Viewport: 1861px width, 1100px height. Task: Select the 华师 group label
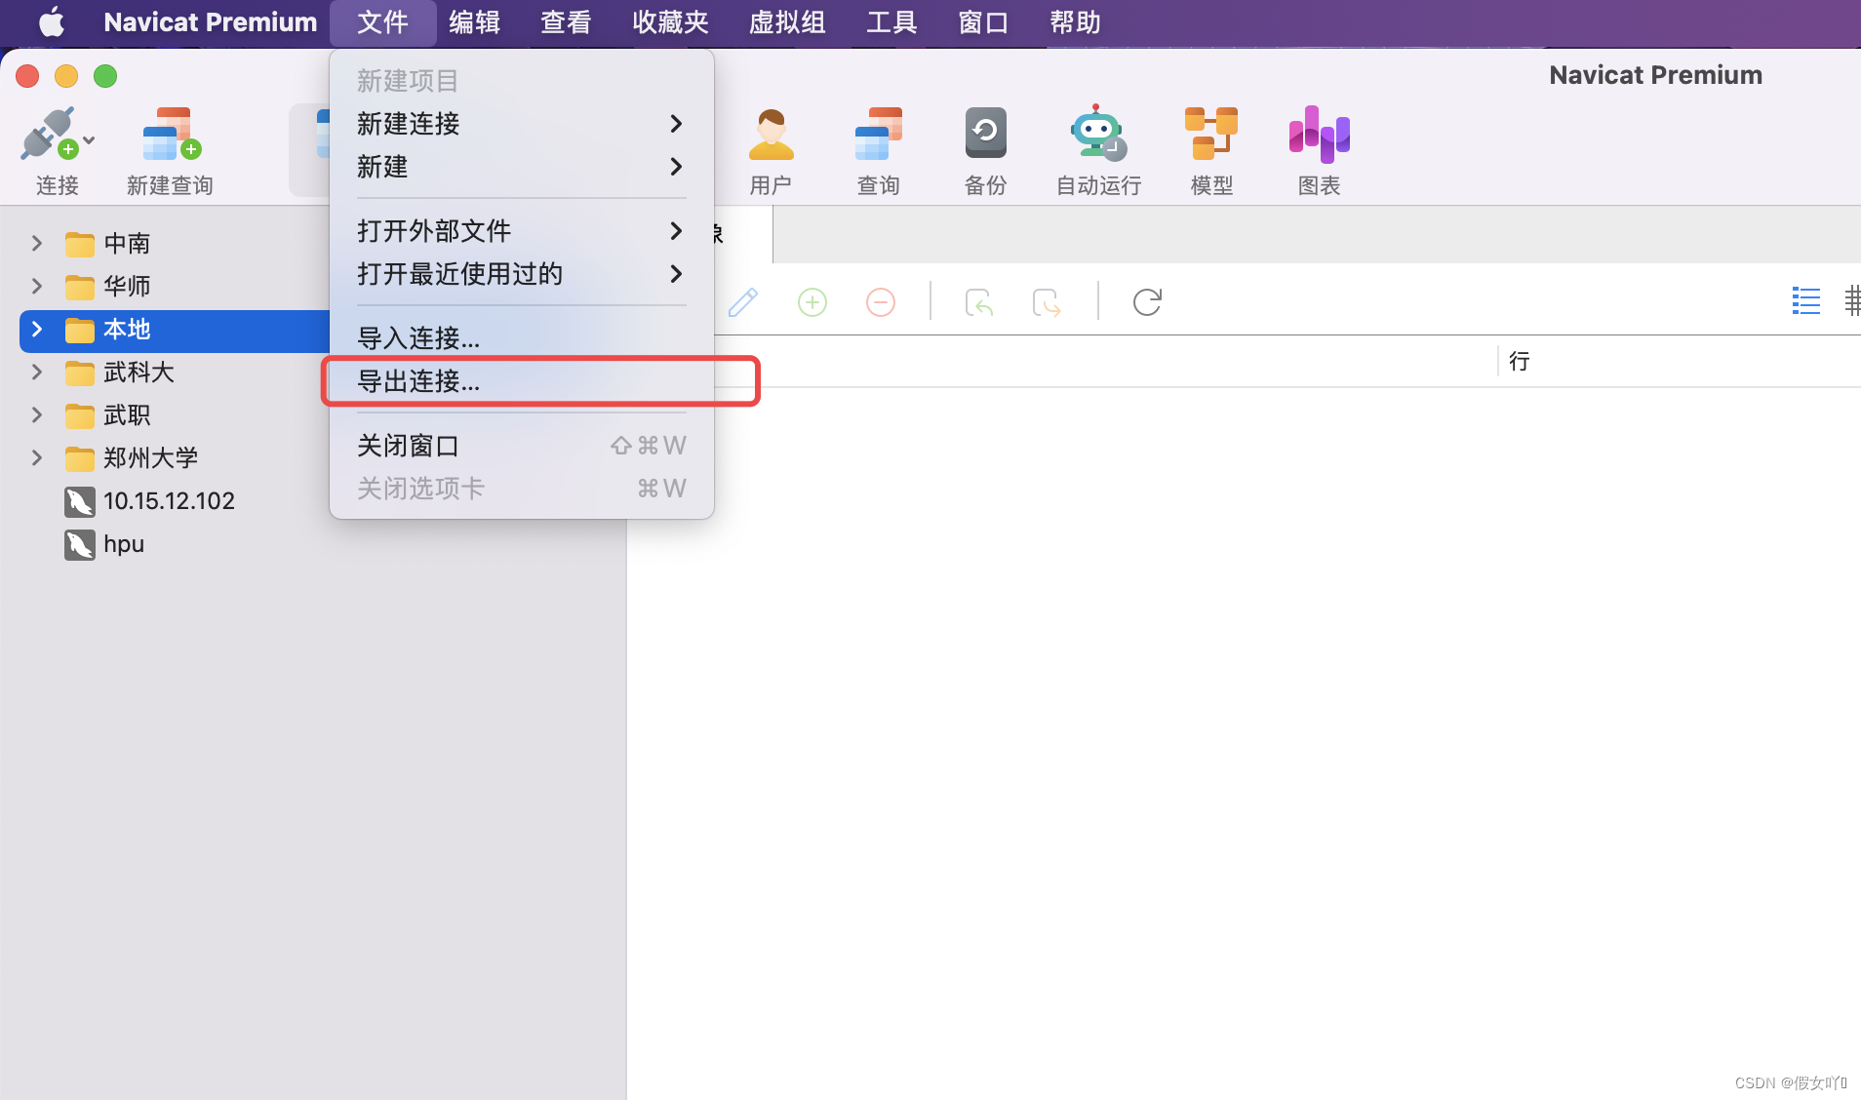pyautogui.click(x=127, y=286)
